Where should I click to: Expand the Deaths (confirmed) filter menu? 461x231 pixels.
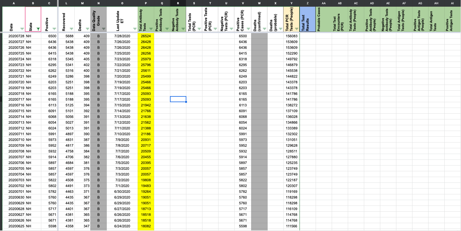(264, 29)
